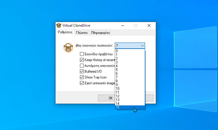Choose 9 from the dropdown list
Image resolution: width=218 pixels, height=130 pixels.
130,85
